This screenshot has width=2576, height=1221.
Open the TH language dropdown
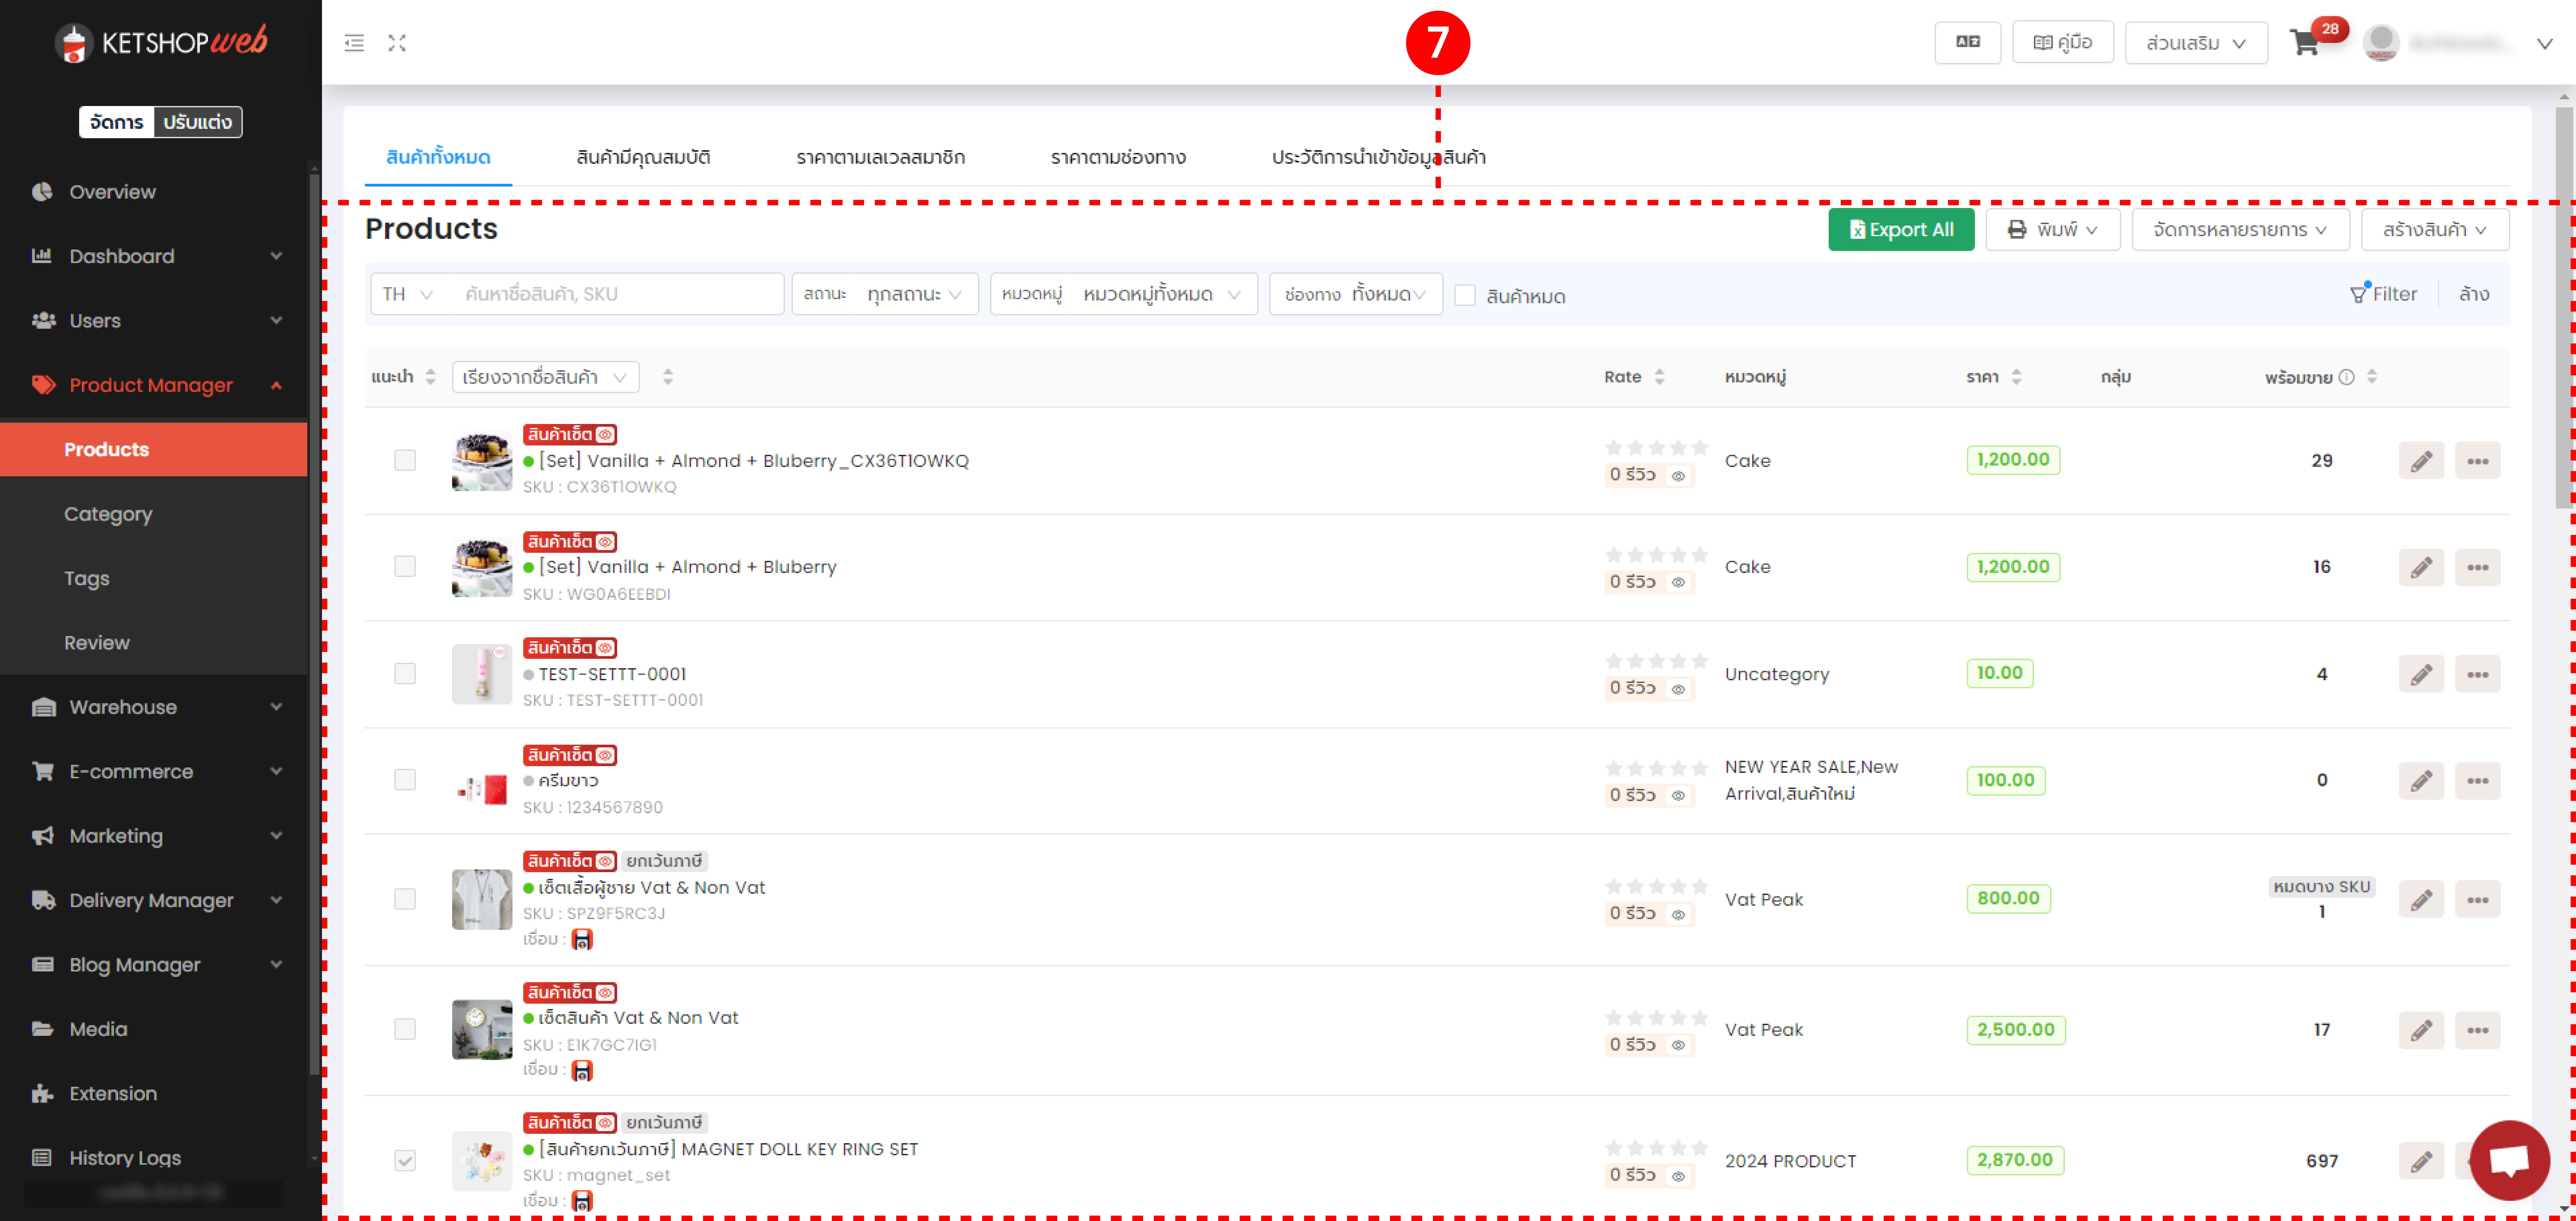coord(408,294)
